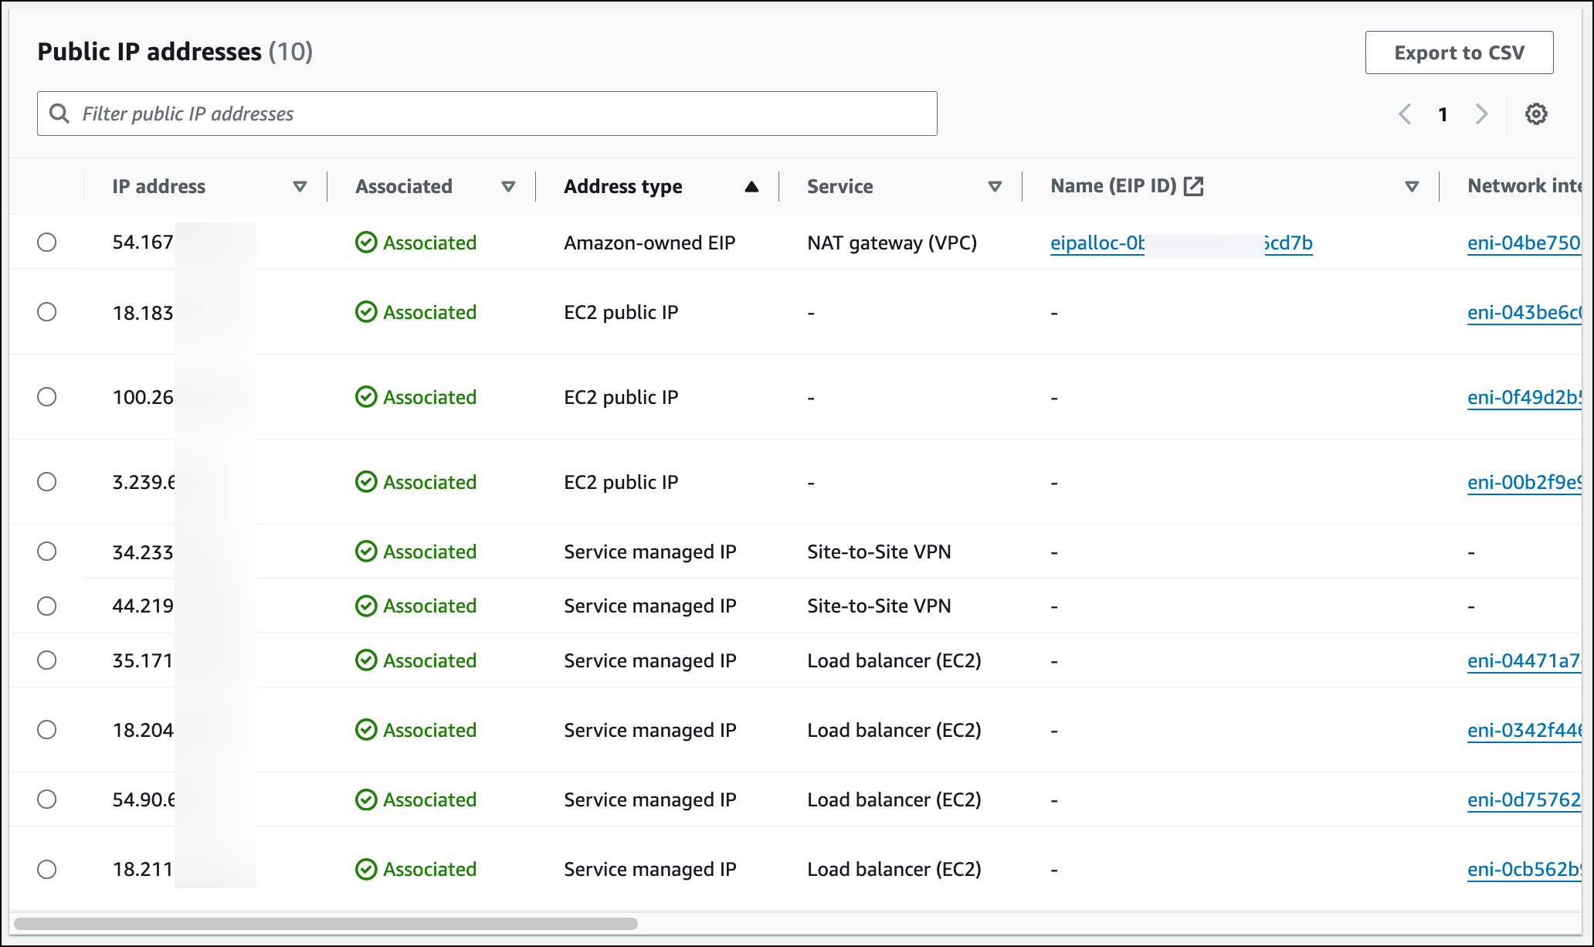Open the external link icon beside Name (EIP ID)
1594x947 pixels.
pyautogui.click(x=1193, y=186)
